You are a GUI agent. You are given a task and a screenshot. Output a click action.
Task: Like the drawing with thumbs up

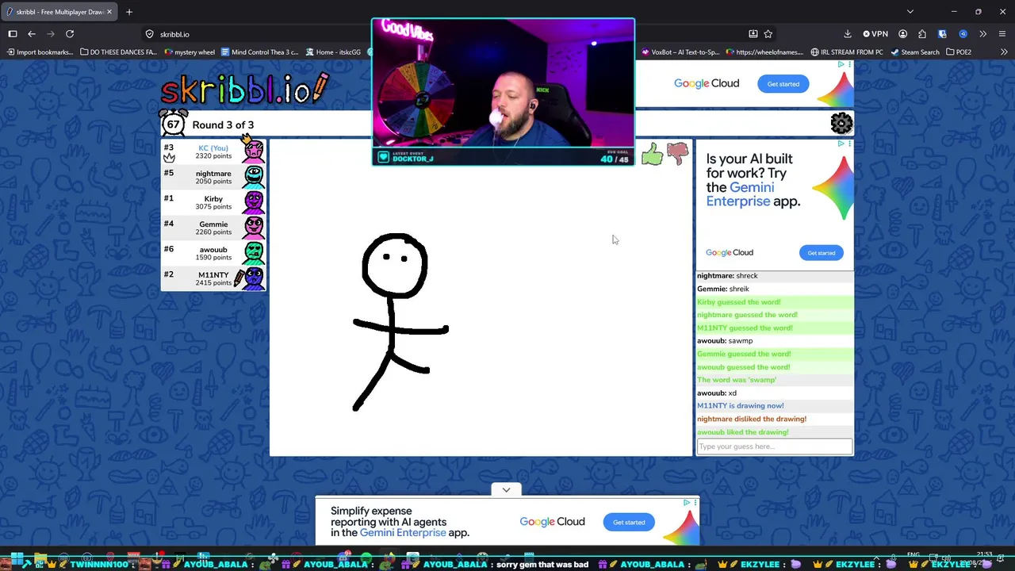(652, 154)
